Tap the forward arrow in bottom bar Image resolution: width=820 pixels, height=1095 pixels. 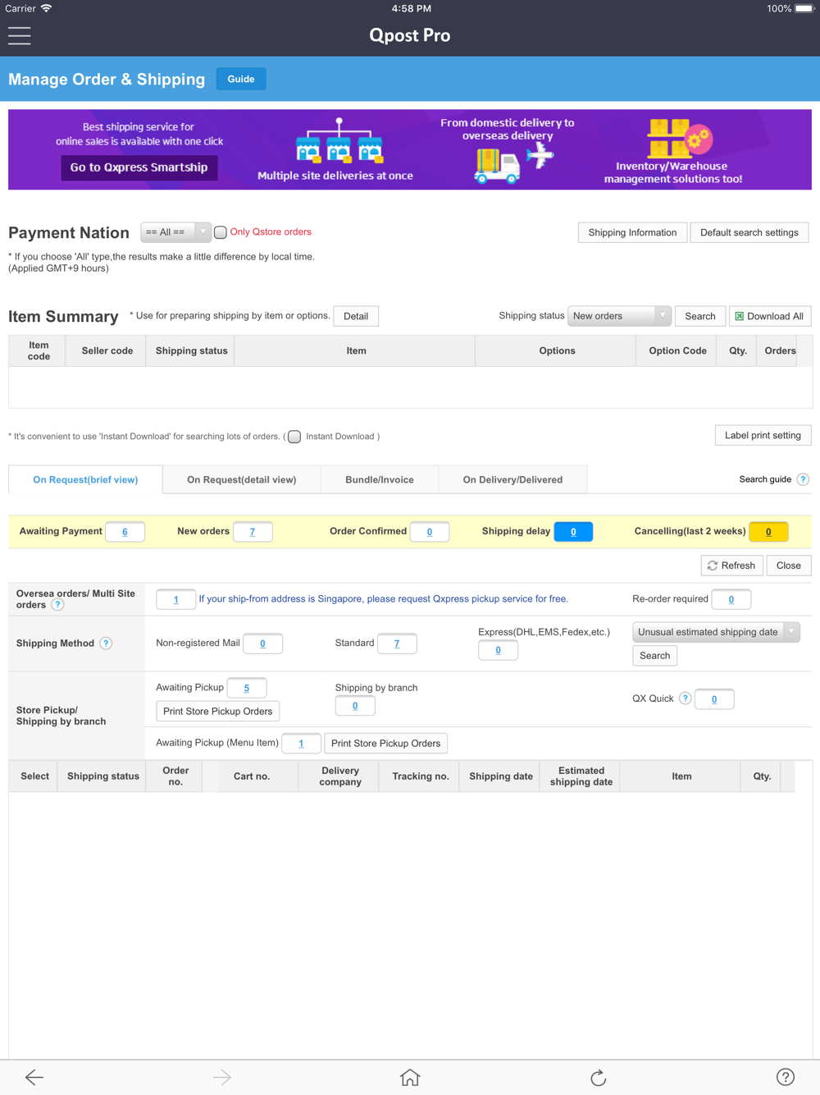coord(222,1077)
